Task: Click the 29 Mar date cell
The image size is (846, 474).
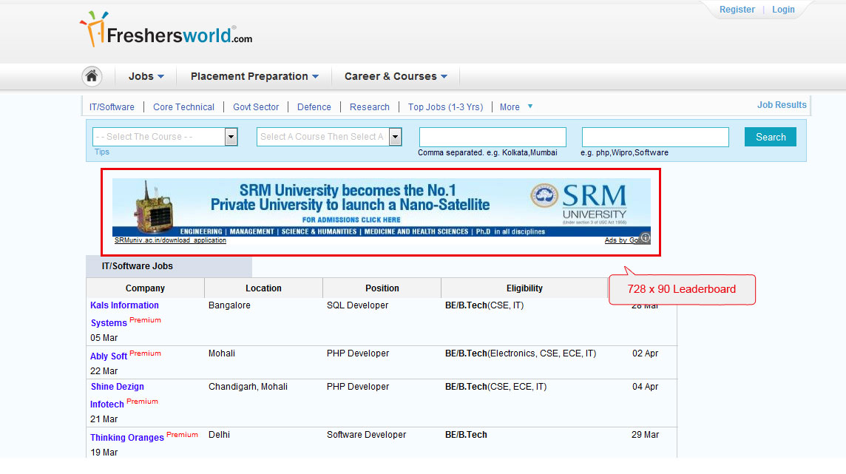Action: (646, 435)
